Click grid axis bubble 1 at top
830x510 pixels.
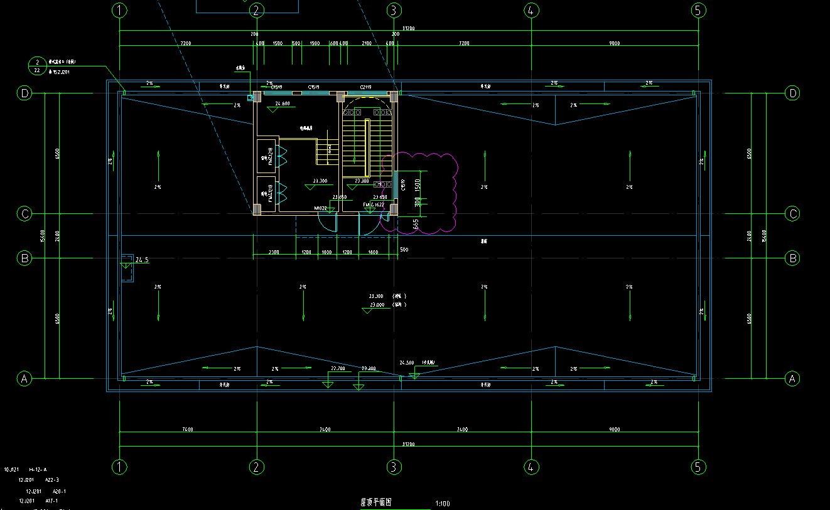(119, 11)
